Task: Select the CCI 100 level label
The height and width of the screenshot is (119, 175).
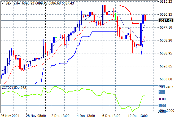Action: point(161,92)
